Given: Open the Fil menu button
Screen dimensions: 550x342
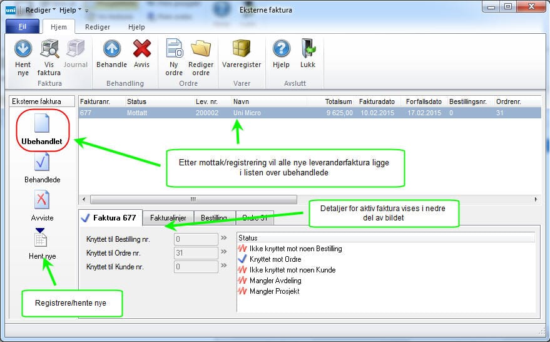Looking at the screenshot, I should pyautogui.click(x=23, y=28).
